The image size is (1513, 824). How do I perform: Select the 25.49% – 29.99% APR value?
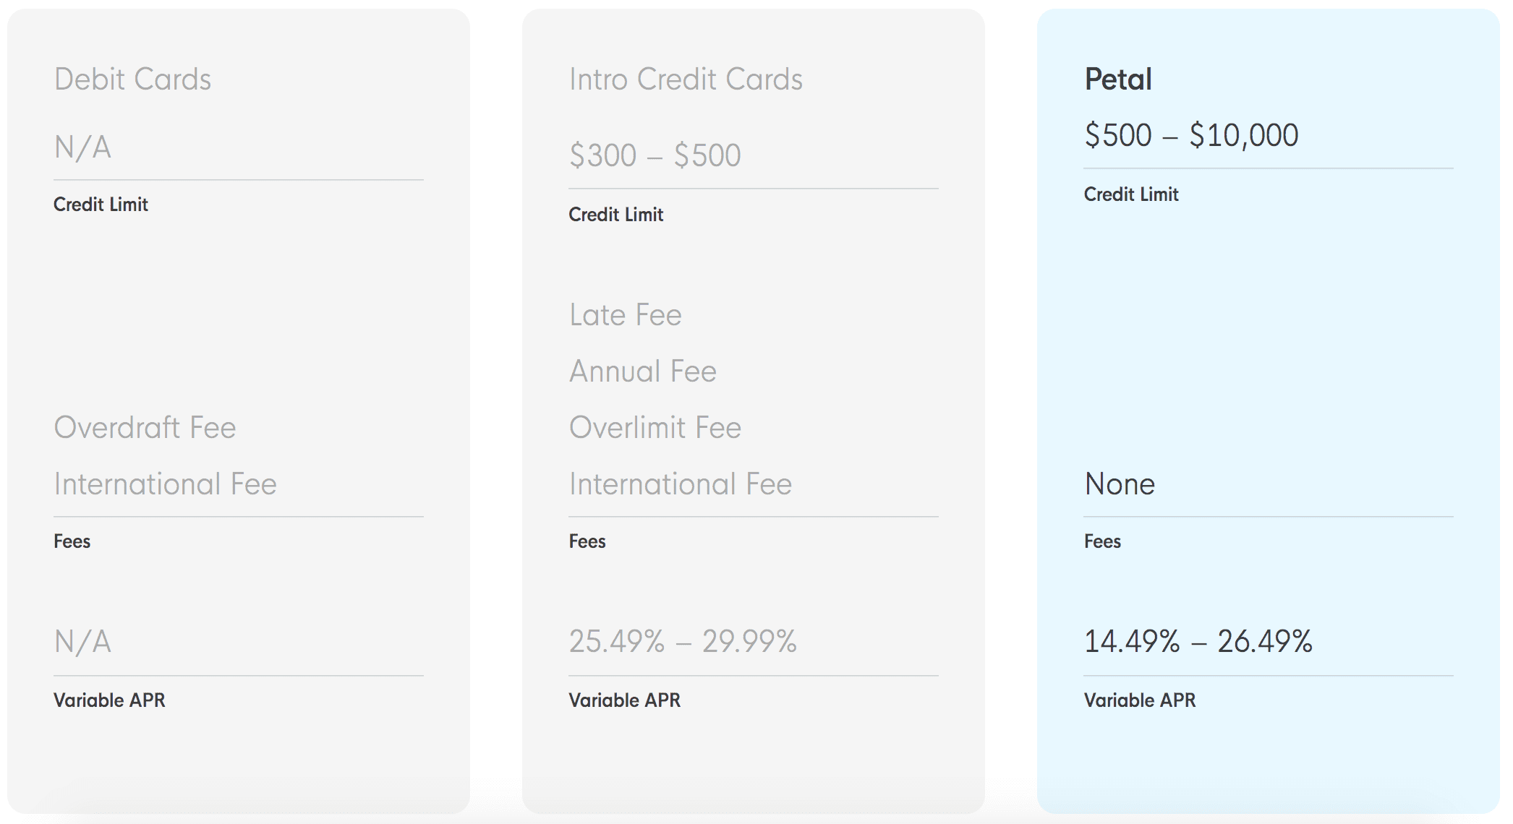[x=683, y=641]
